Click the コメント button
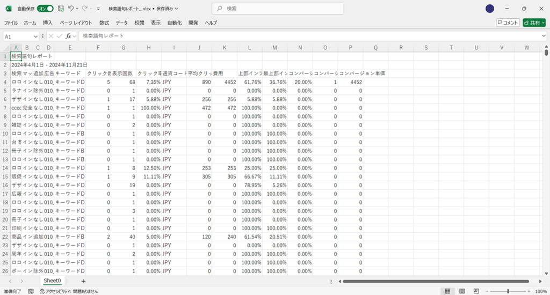 508,23
